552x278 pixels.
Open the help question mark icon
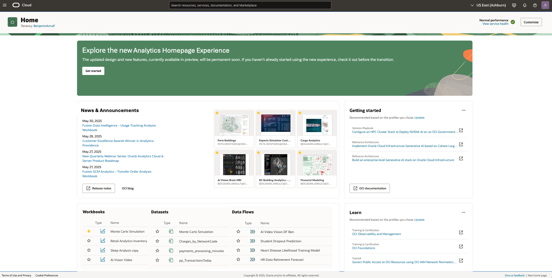[x=535, y=5]
